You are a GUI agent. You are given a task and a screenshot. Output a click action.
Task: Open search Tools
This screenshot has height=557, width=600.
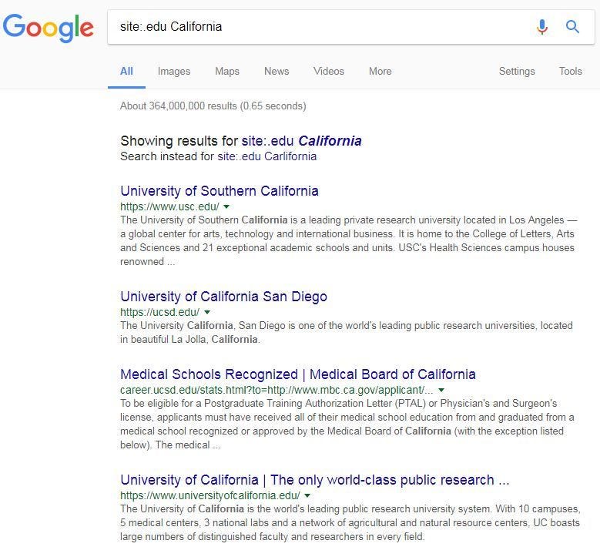(x=571, y=71)
